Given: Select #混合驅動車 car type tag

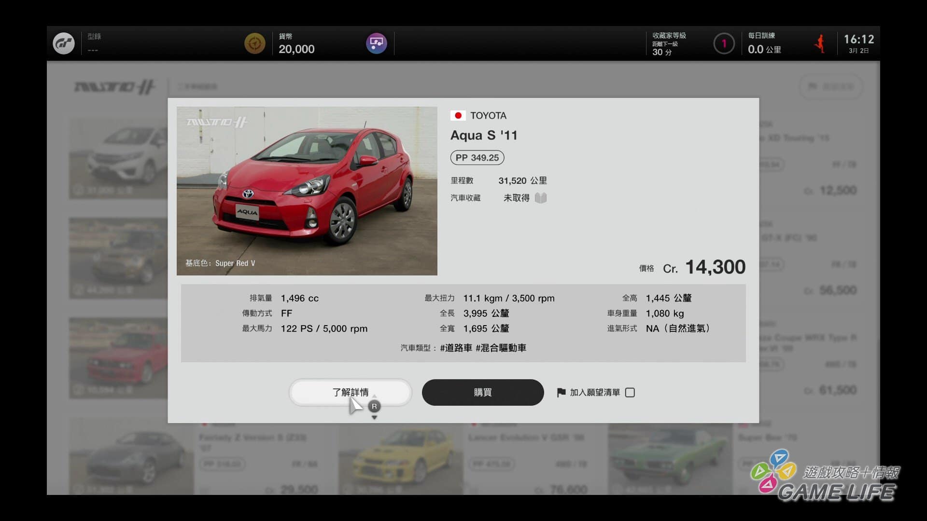Looking at the screenshot, I should tap(501, 348).
